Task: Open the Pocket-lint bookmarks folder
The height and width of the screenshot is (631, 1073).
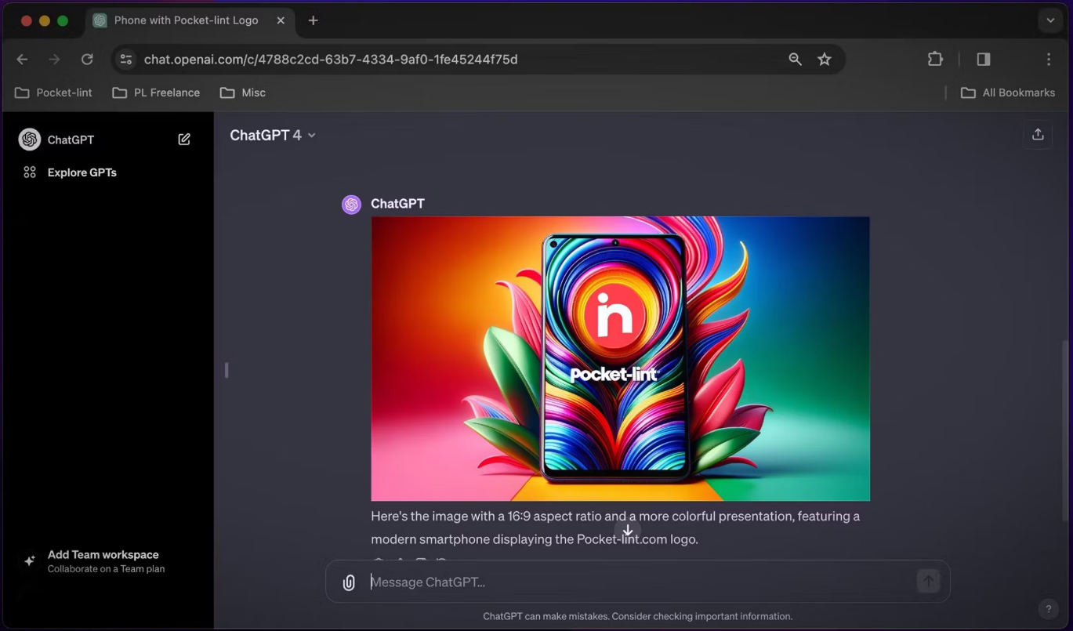Action: (x=53, y=92)
